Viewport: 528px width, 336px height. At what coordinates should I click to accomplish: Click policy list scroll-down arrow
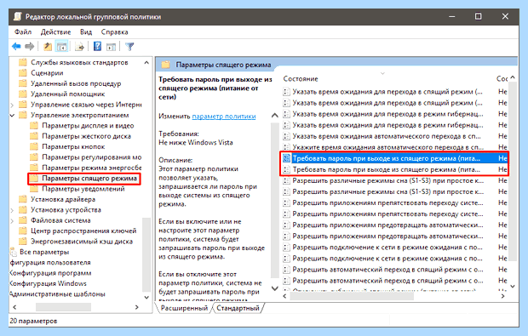[x=513, y=286]
